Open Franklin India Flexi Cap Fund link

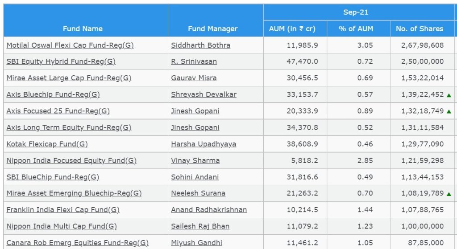tap(63, 210)
